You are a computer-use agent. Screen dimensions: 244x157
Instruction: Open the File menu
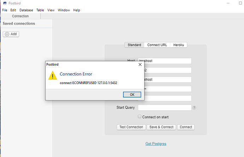coord(5,10)
